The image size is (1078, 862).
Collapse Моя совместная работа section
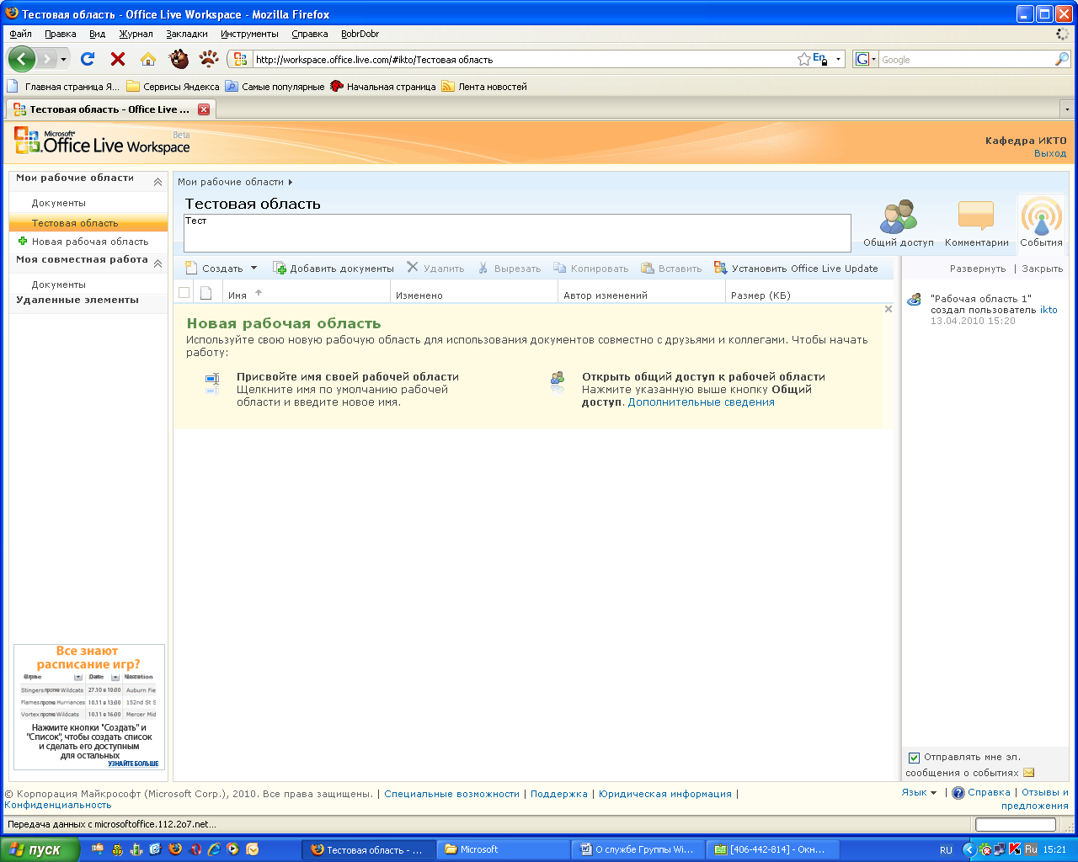coord(157,263)
